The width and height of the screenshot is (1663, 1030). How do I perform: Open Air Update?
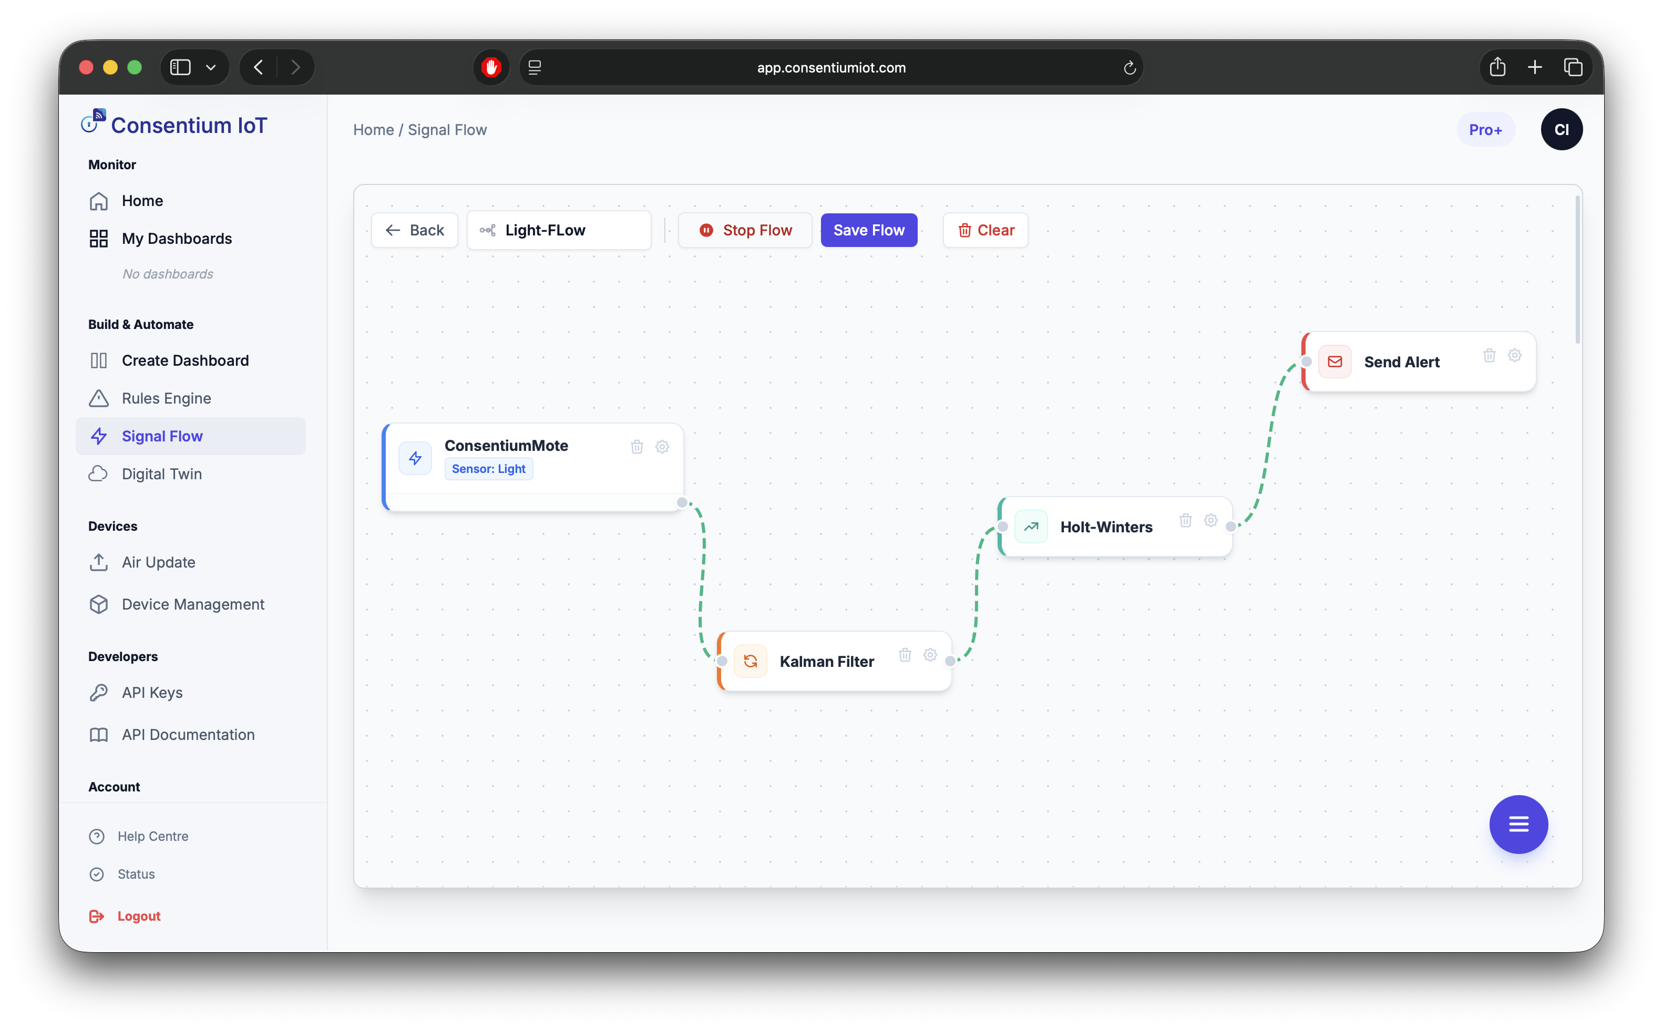(191, 563)
